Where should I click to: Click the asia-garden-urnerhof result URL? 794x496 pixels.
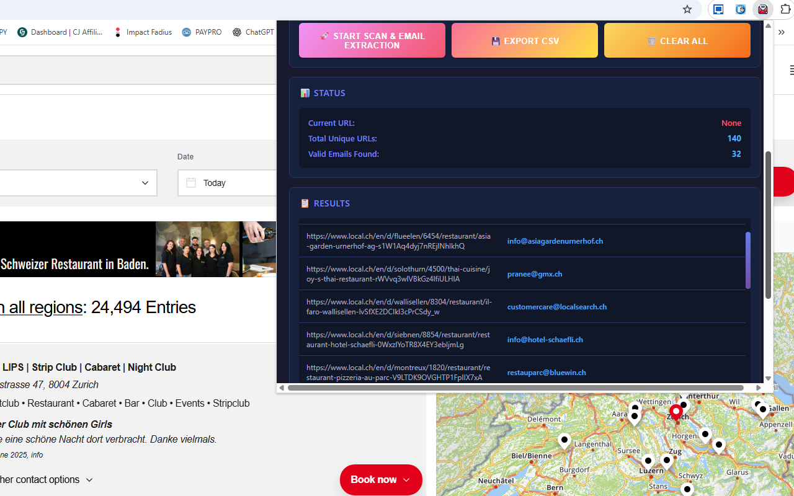coord(398,241)
